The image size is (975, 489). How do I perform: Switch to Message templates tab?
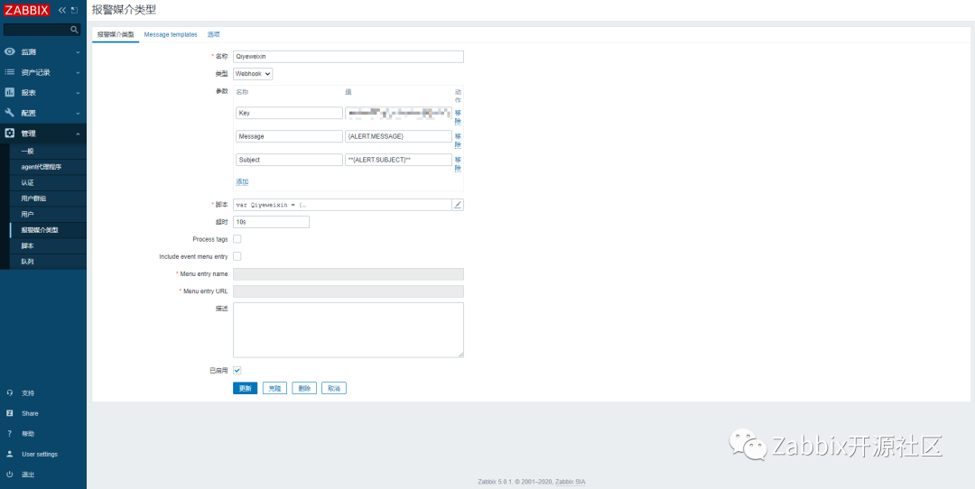click(x=171, y=35)
